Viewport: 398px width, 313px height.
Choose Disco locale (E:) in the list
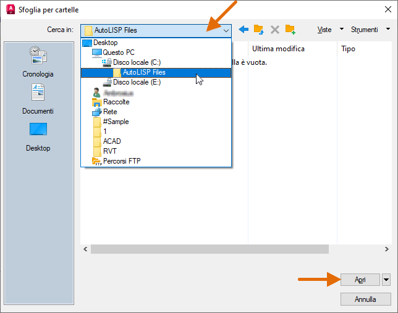pyautogui.click(x=156, y=82)
